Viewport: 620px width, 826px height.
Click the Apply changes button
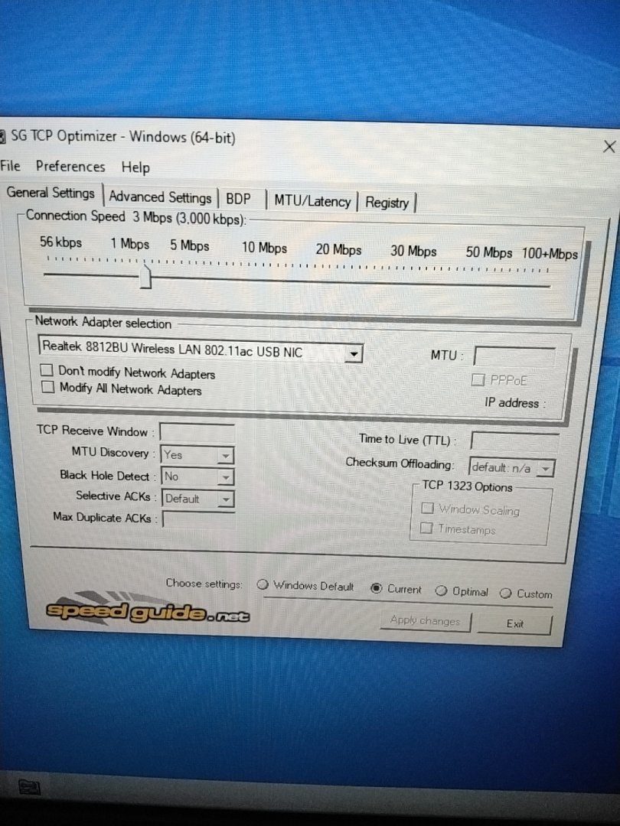pos(425,620)
